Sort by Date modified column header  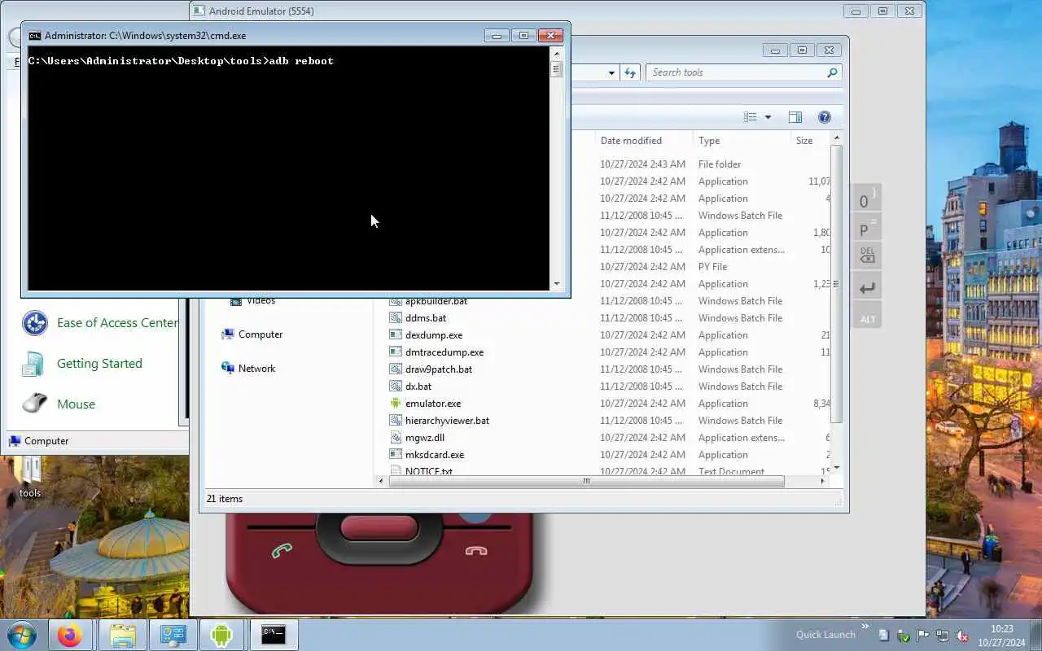click(631, 141)
